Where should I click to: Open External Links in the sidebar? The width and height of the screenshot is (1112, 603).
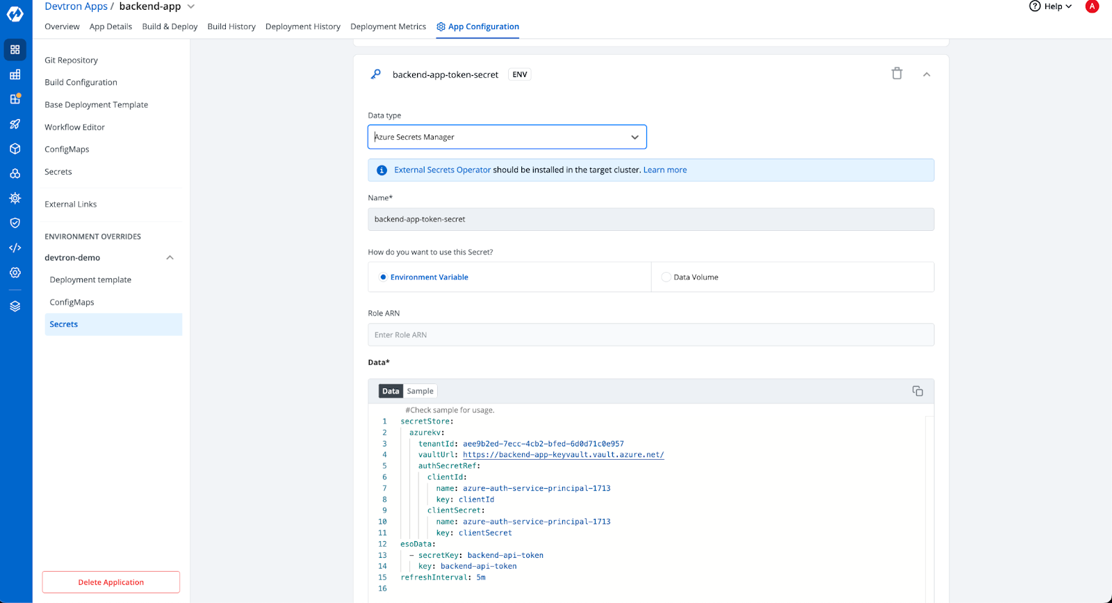point(71,204)
